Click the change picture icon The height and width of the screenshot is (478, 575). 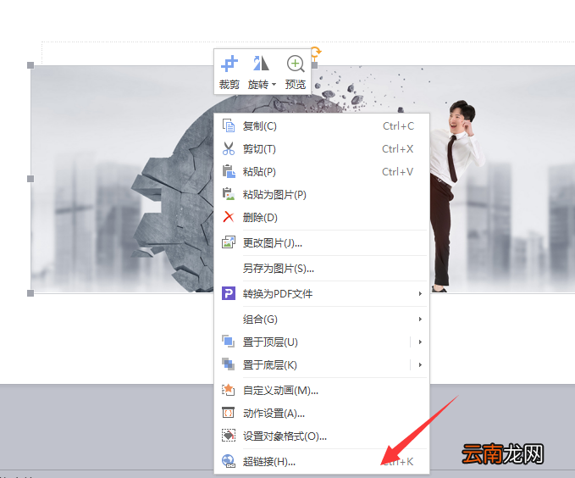point(229,242)
